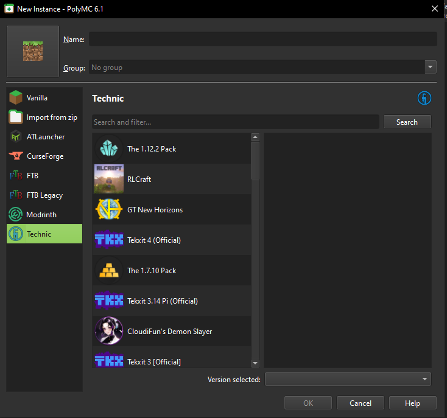The width and height of the screenshot is (447, 418).
Task: Click the Import from zip folder icon
Action: pos(16,117)
